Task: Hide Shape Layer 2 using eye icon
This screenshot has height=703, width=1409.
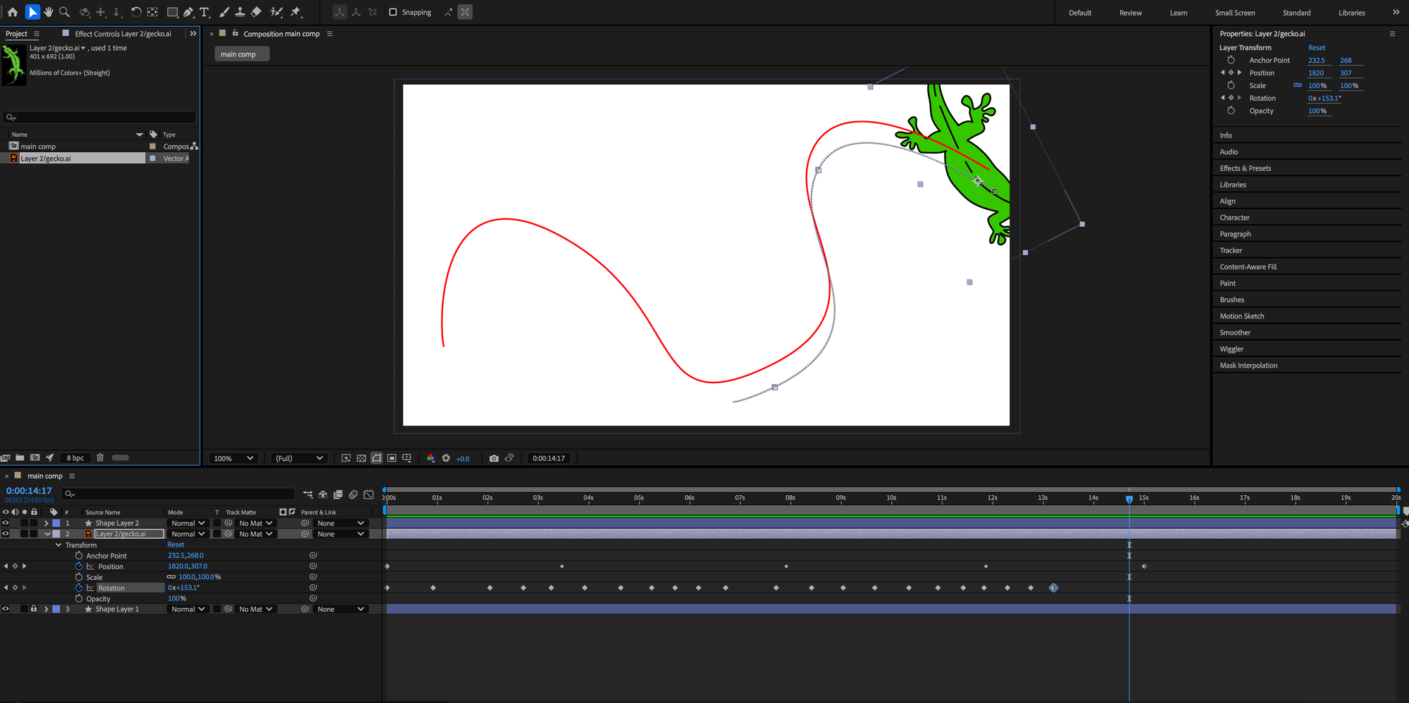Action: click(x=6, y=523)
